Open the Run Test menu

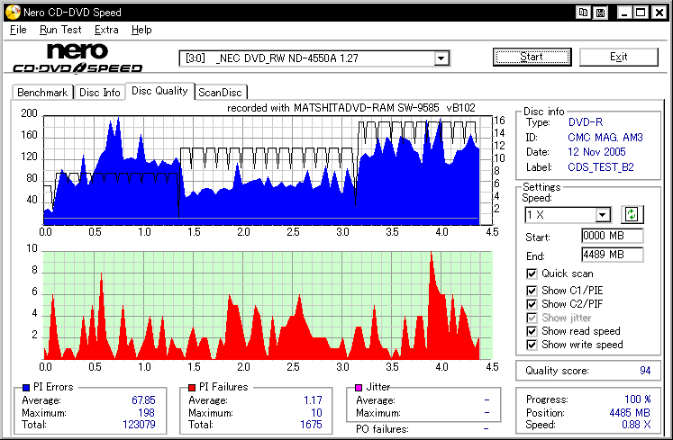click(60, 30)
